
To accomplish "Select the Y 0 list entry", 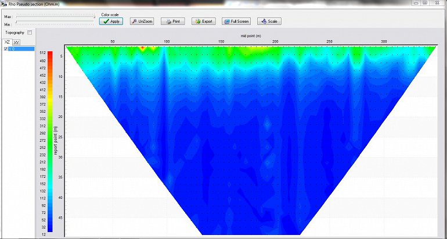I will coord(21,49).
